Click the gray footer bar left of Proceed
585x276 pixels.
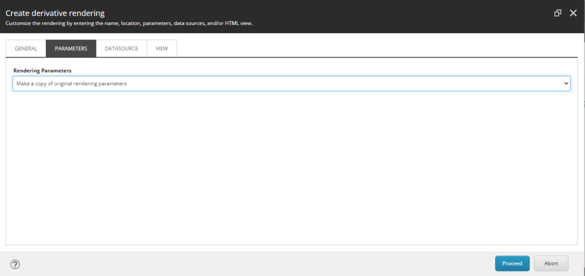pos(257,263)
